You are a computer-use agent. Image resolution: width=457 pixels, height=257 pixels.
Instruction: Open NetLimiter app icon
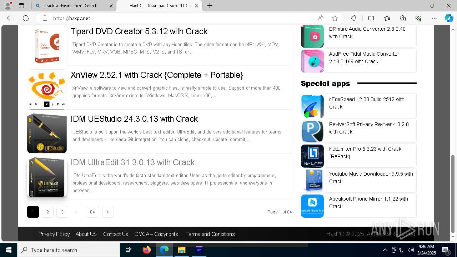(312, 156)
